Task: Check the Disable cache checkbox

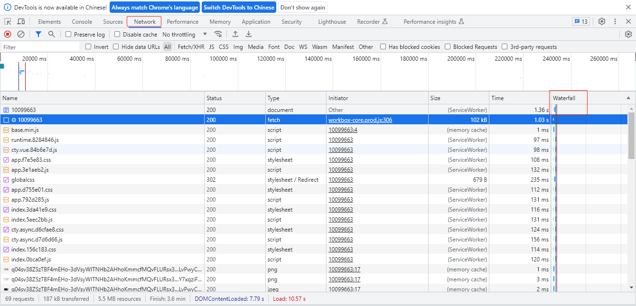Action: point(117,35)
